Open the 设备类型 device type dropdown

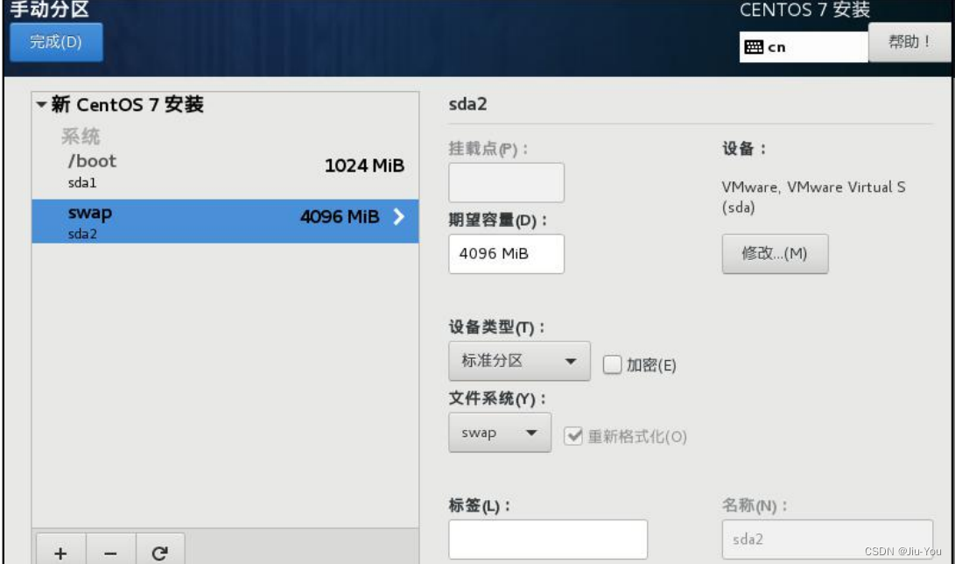519,360
